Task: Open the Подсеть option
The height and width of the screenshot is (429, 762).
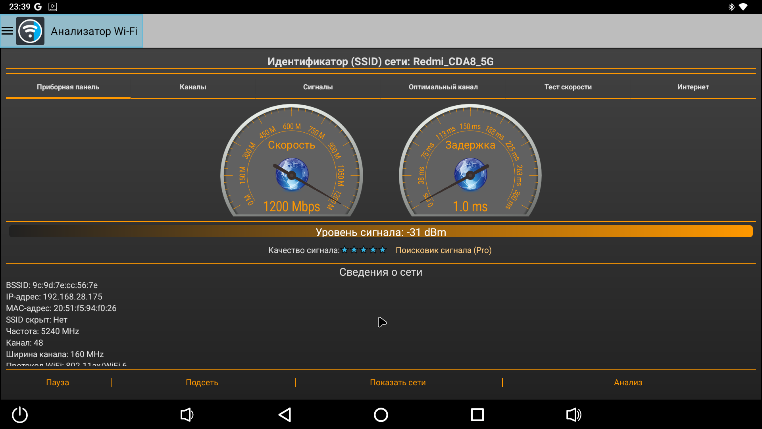Action: point(202,383)
